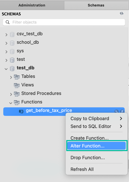Click the search magnifier icon

7,22
